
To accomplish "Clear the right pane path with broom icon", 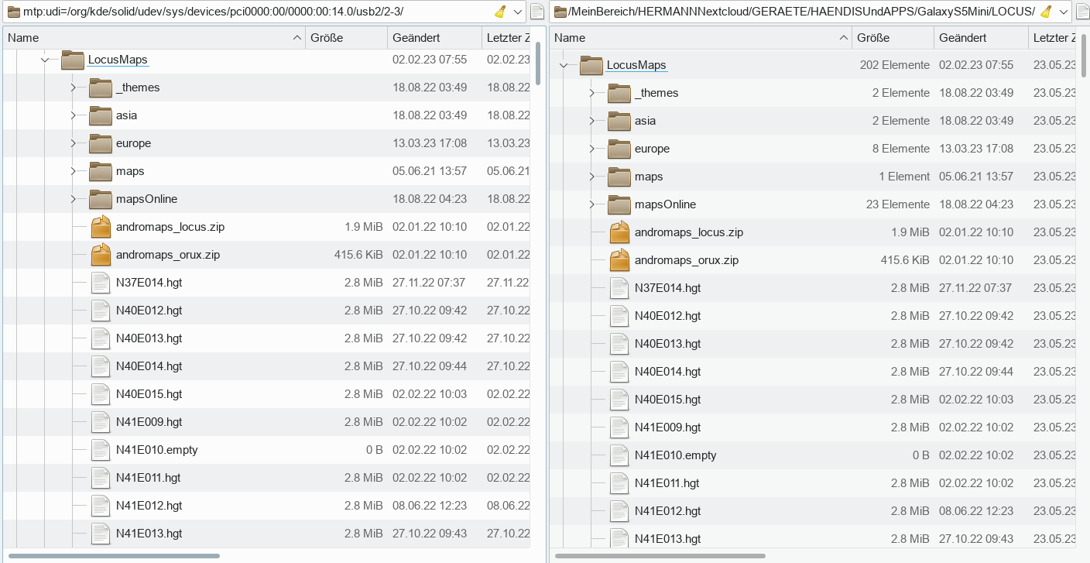I will [1046, 12].
